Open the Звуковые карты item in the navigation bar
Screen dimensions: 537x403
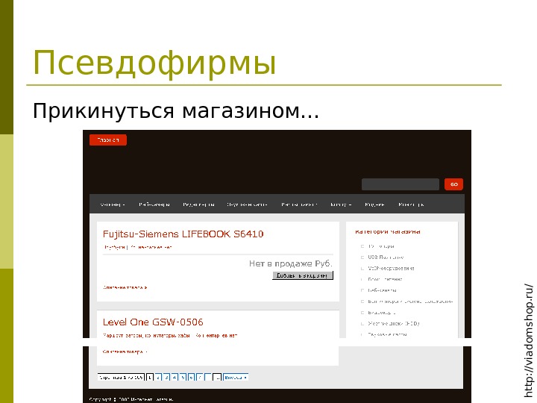pos(247,204)
